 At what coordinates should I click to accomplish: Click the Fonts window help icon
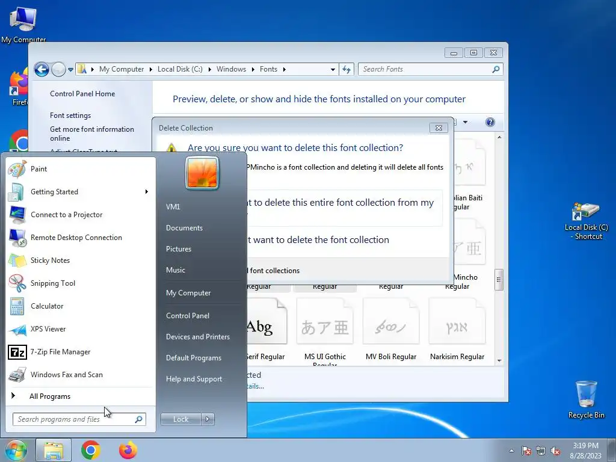[490, 122]
